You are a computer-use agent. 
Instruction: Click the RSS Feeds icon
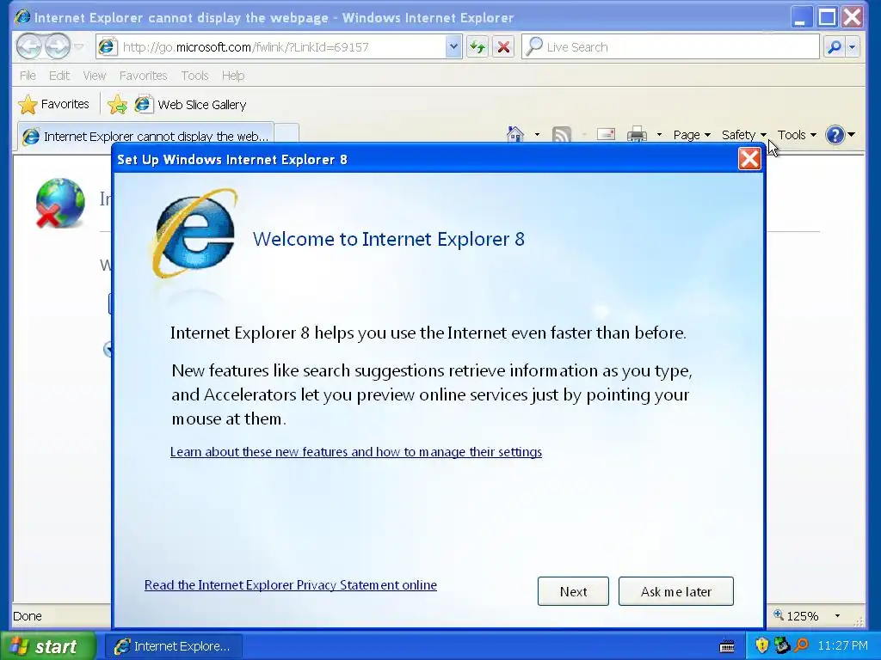click(562, 135)
